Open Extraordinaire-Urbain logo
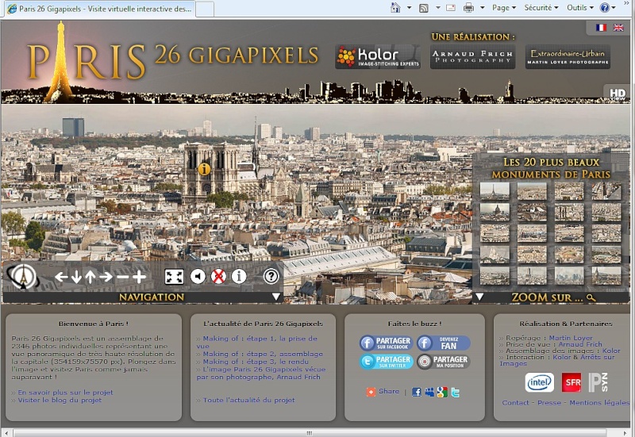 (568, 56)
